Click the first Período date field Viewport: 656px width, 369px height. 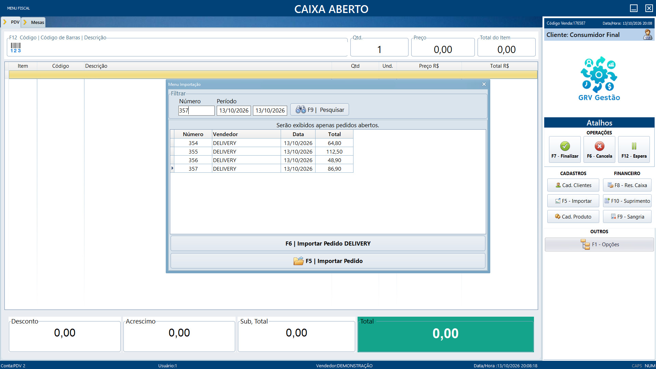[x=234, y=110]
